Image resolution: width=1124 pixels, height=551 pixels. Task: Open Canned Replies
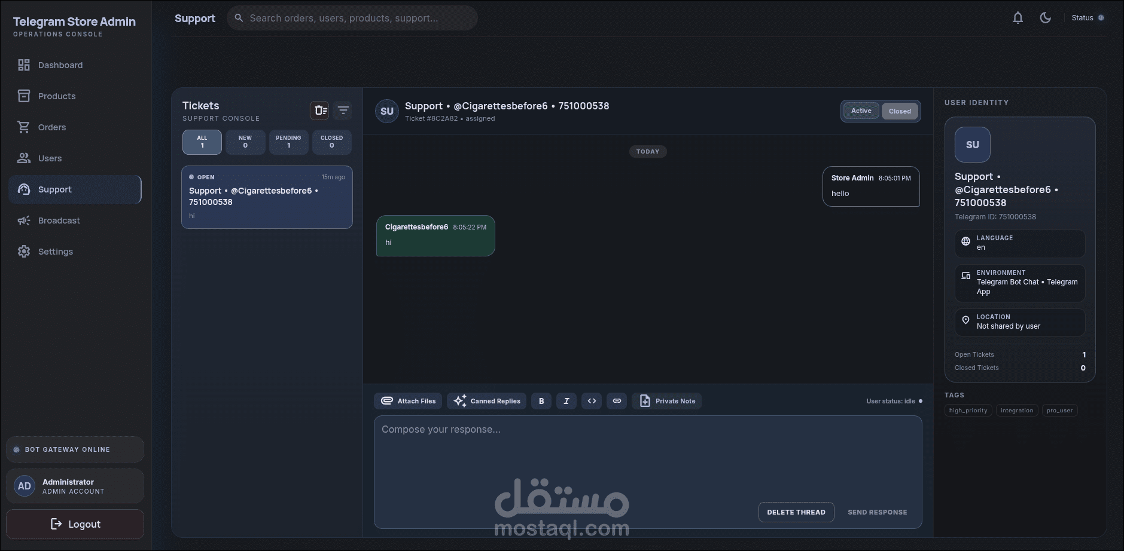tap(487, 401)
